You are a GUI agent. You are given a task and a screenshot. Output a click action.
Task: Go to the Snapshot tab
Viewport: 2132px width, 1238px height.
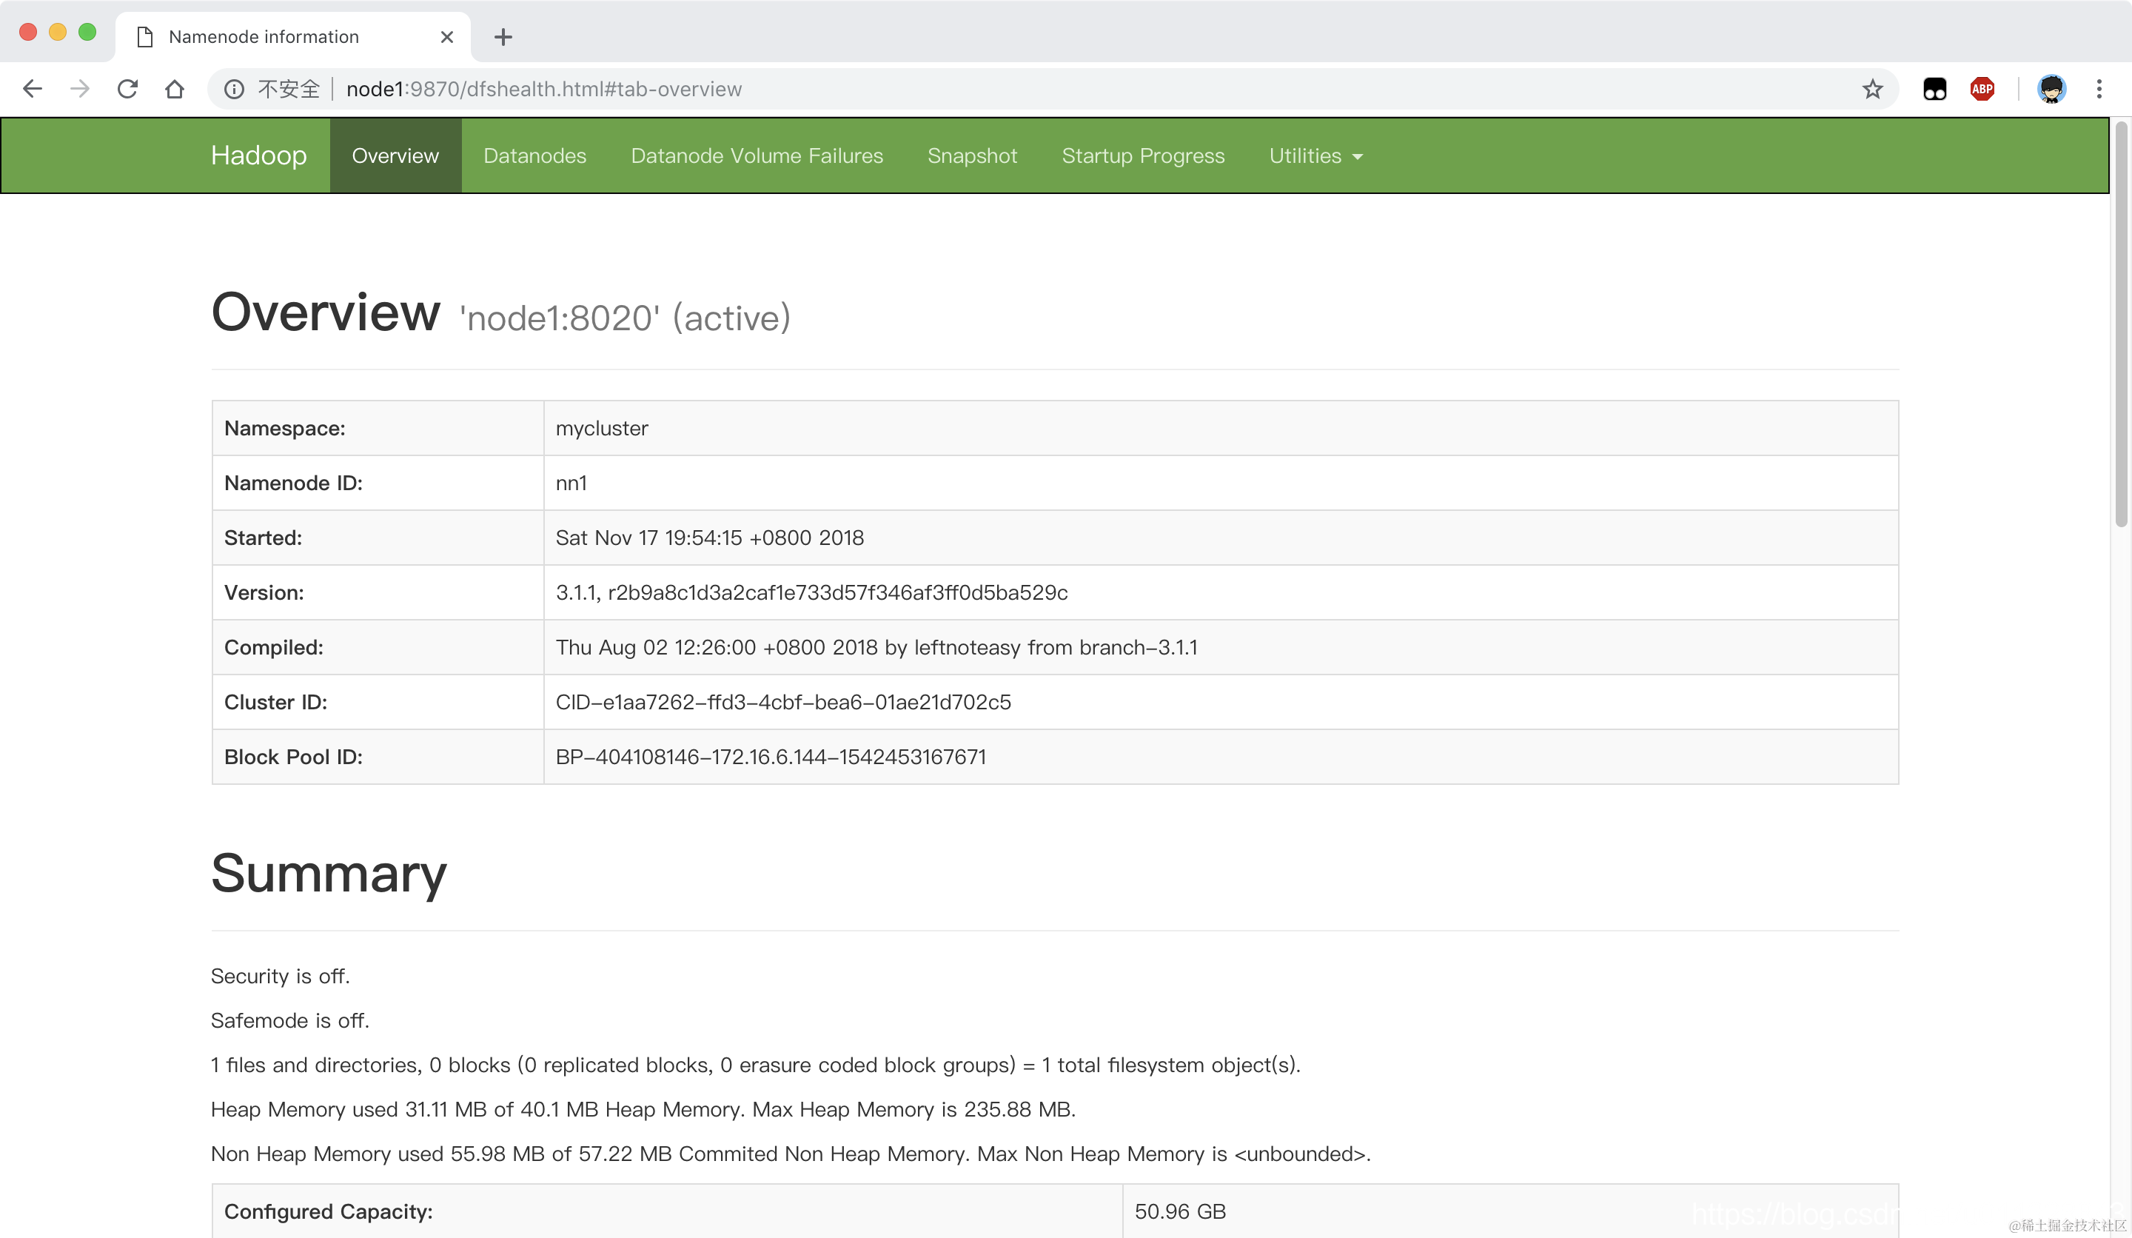tap(972, 155)
